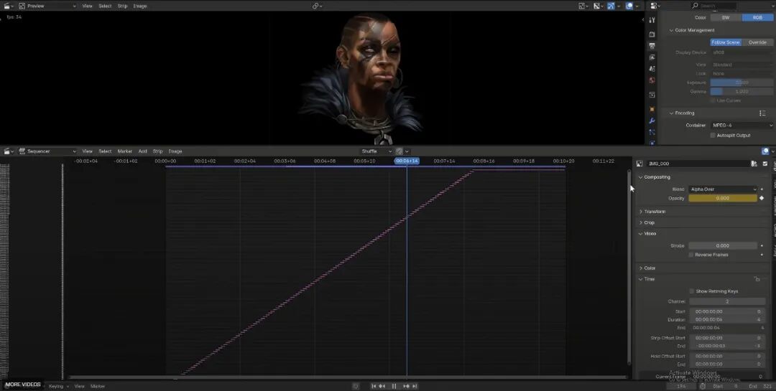Enable the Reverse Frames checkbox
Image resolution: width=776 pixels, height=391 pixels.
pos(691,255)
